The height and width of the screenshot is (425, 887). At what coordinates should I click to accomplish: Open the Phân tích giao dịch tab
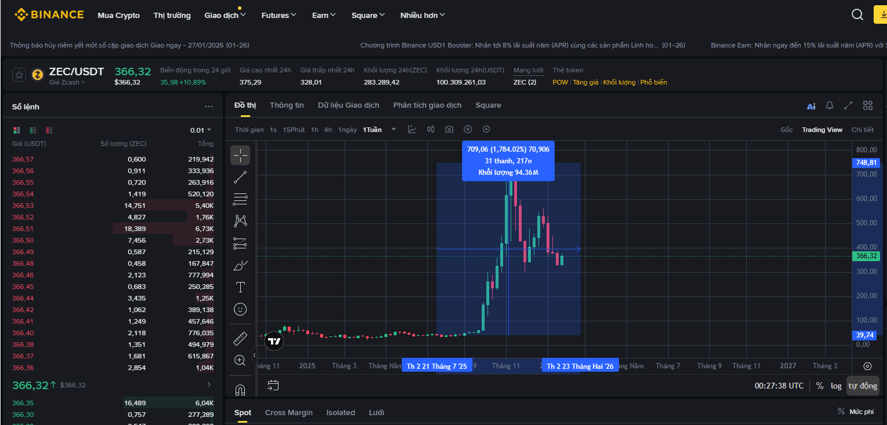click(x=427, y=105)
